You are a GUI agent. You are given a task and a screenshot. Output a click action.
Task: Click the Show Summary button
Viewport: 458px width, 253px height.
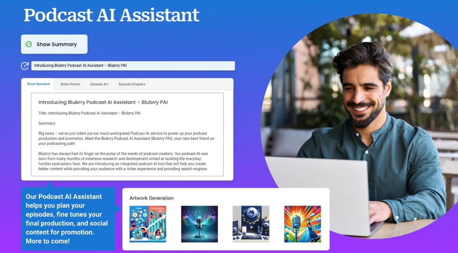coord(54,44)
